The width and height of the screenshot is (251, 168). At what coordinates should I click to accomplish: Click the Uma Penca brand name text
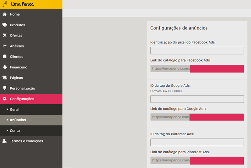point(22,4)
